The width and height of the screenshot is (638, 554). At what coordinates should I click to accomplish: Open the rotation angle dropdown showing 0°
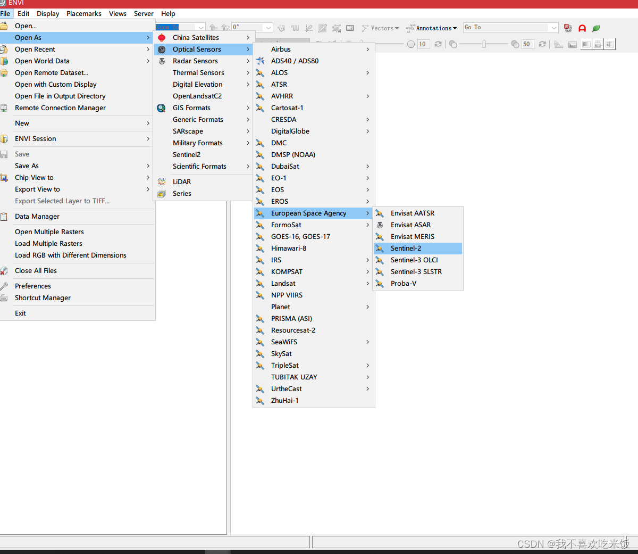tap(268, 27)
